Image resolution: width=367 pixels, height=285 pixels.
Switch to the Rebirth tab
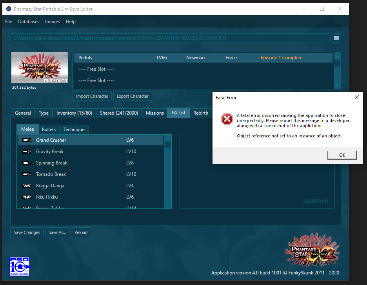(201, 113)
